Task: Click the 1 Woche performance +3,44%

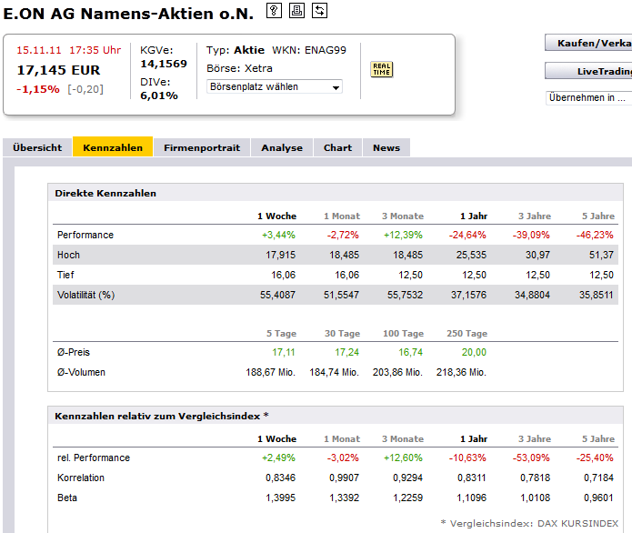Action: tap(278, 235)
